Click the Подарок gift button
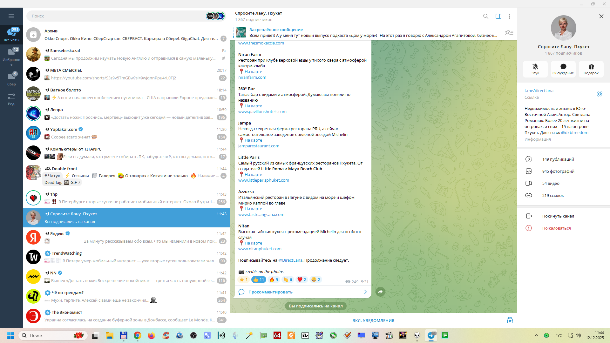Image resolution: width=610 pixels, height=343 pixels. pyautogui.click(x=591, y=69)
